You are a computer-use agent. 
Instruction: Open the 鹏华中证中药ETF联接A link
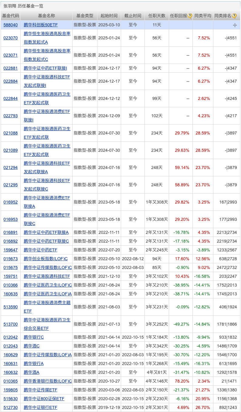(x=46, y=232)
